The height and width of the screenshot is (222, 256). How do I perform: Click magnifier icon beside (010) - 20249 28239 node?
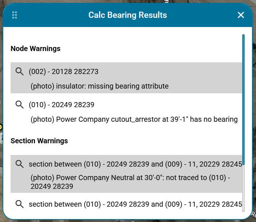19,105
